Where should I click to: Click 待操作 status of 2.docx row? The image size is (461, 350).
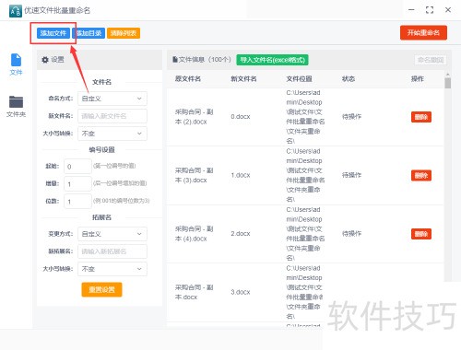point(351,234)
